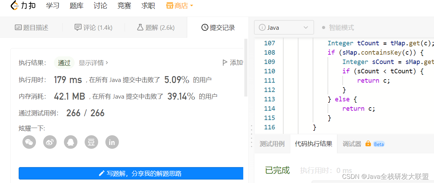This screenshot has height=183, width=434.
Task: Click the 39.14% memory percentile
Action: [x=181, y=97]
